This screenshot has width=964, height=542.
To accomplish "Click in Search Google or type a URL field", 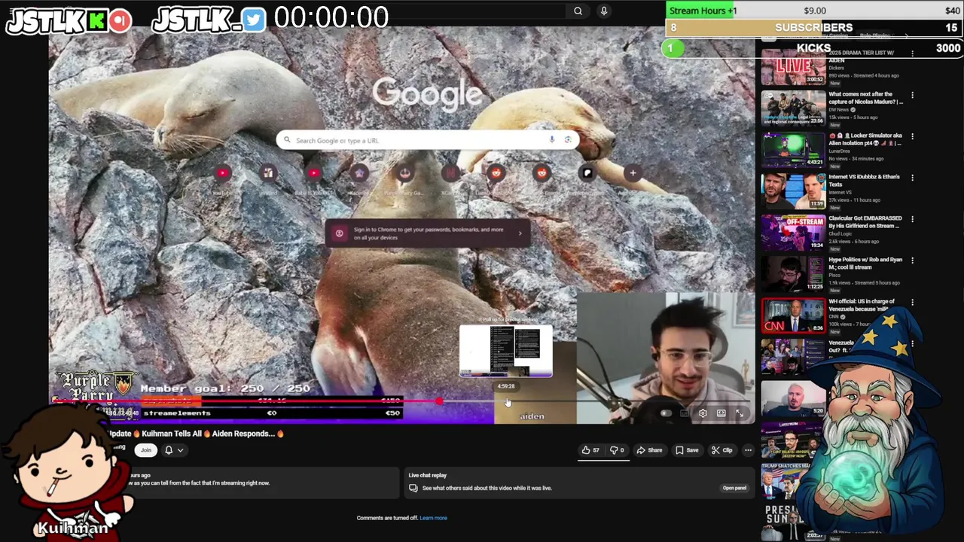I will pyautogui.click(x=428, y=140).
